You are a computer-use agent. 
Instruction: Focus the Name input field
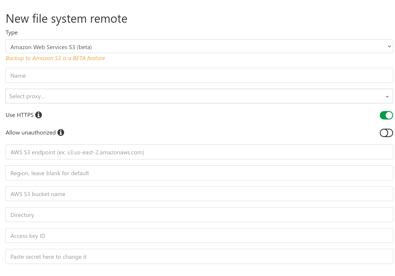click(x=199, y=76)
